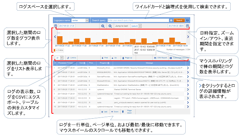This screenshot has width=242, height=136.
Task: Jump to First log entry
Action: click(x=105, y=58)
